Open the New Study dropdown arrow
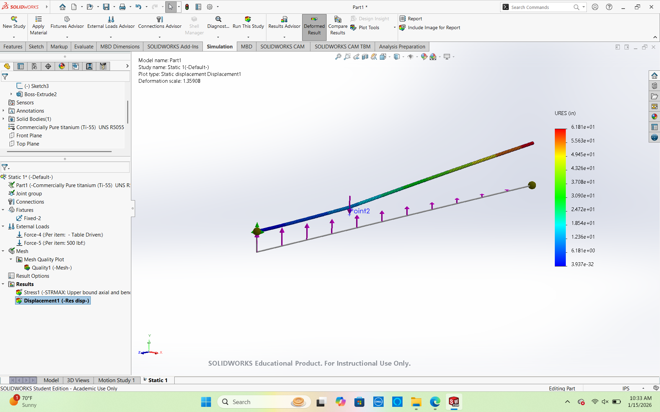Screen dimensions: 660x412 (x=14, y=37)
